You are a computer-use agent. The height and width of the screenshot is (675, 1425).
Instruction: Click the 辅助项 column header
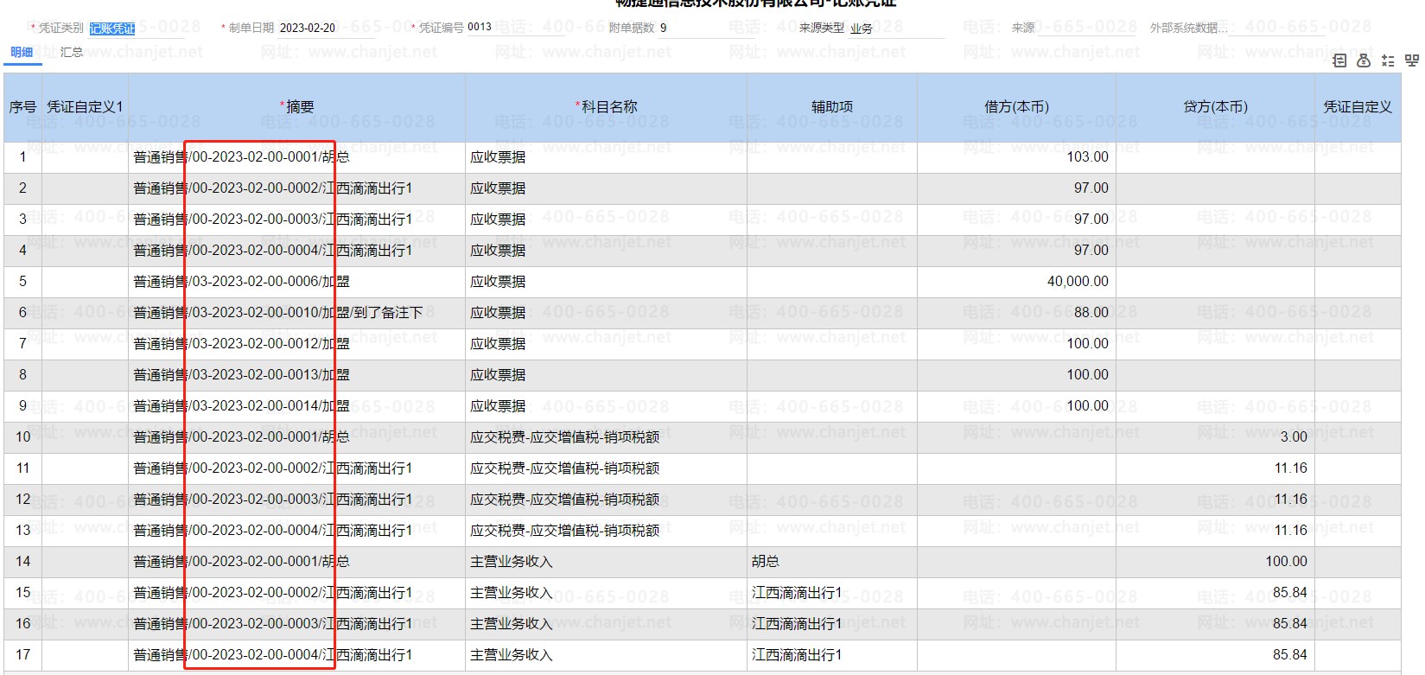point(831,107)
